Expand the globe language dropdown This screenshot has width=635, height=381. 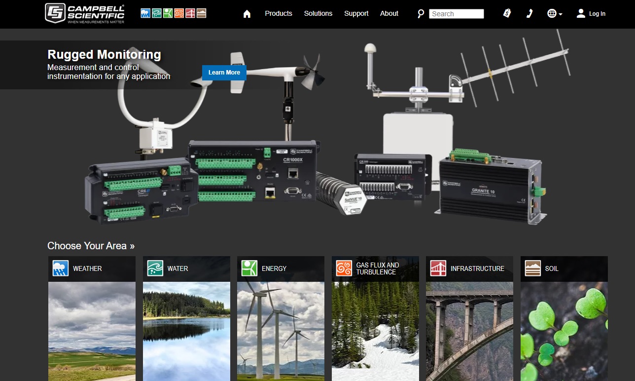(x=555, y=14)
